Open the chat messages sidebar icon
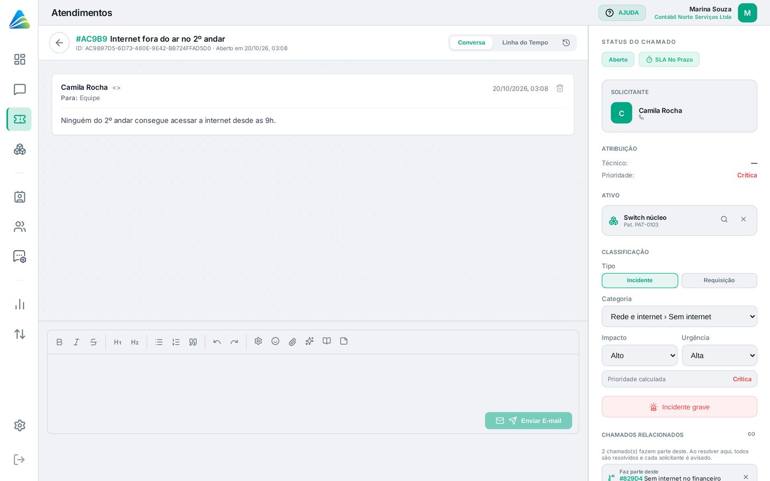This screenshot has width=770, height=481. click(x=20, y=90)
